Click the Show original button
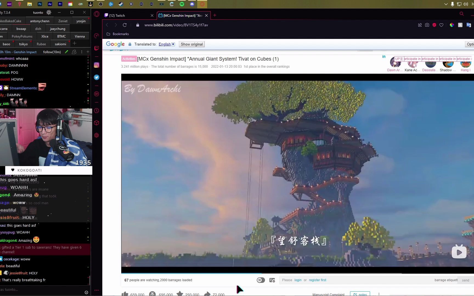The width and height of the screenshot is (474, 296). 192,44
